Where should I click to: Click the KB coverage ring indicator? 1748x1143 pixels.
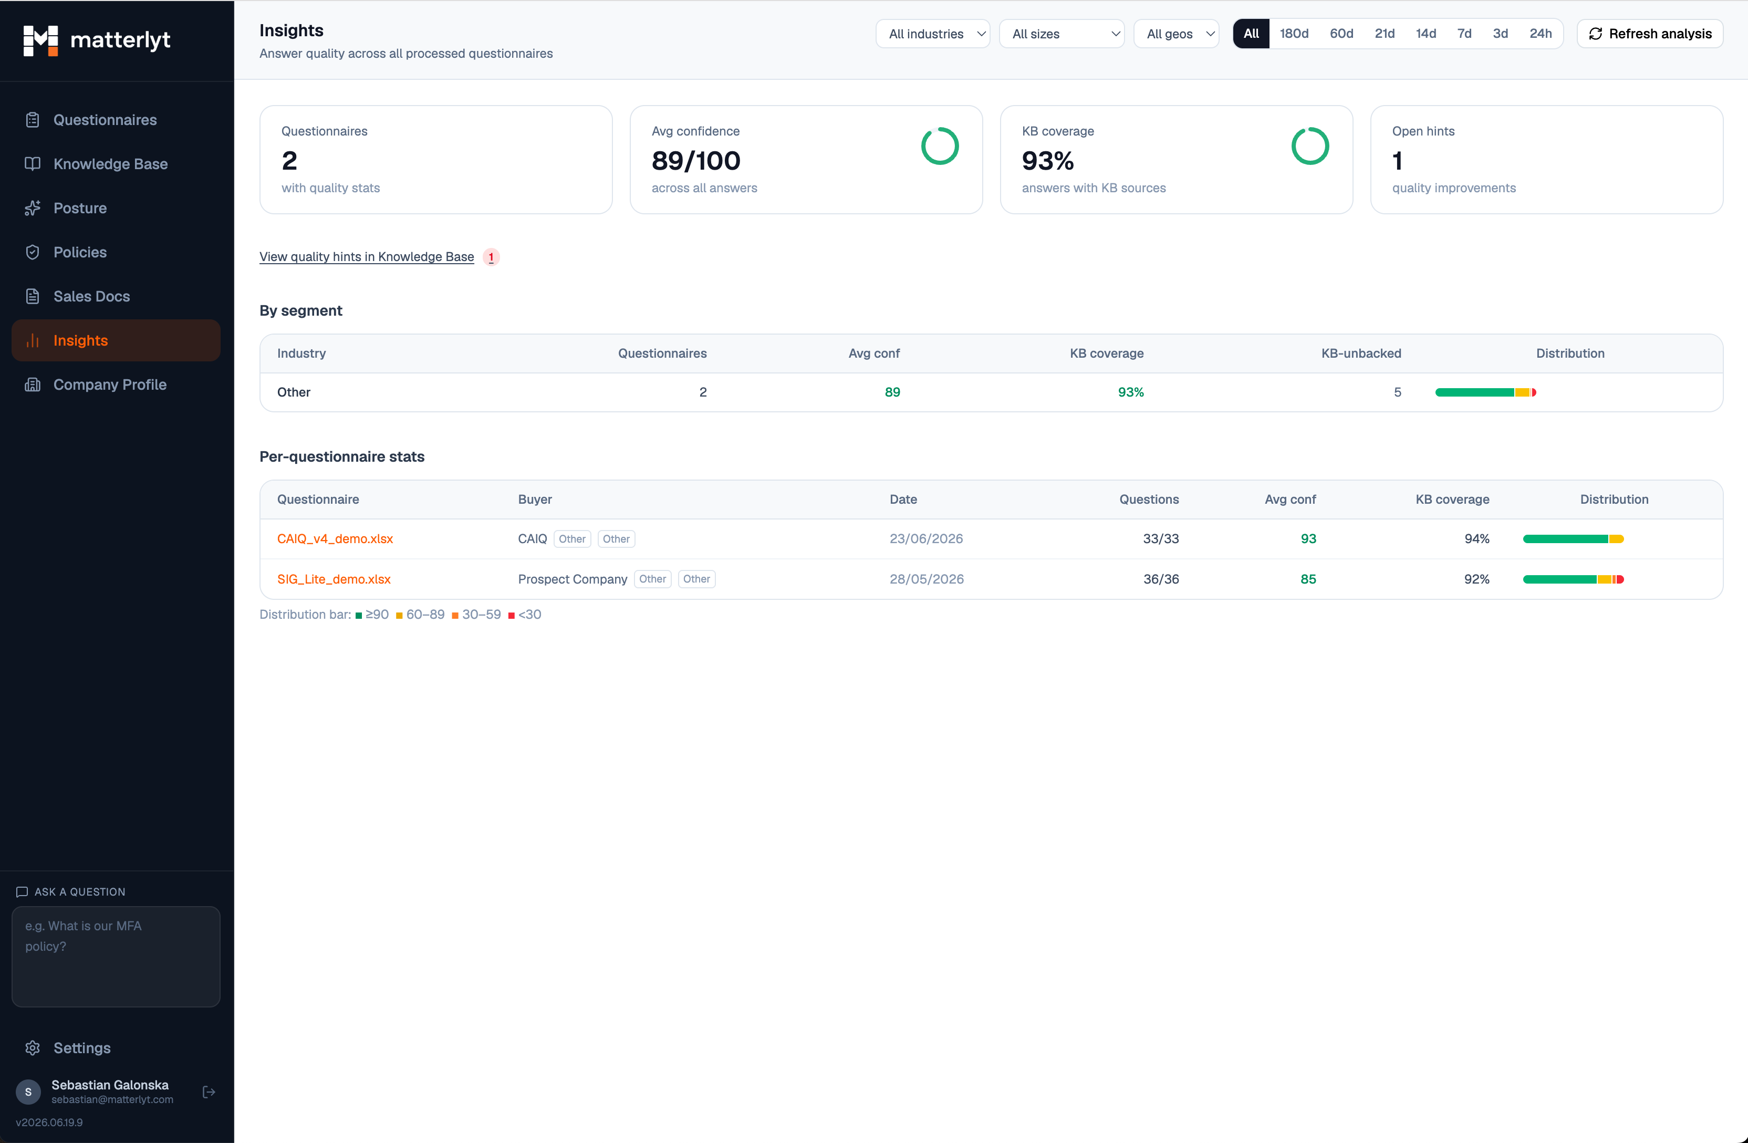(x=1309, y=146)
